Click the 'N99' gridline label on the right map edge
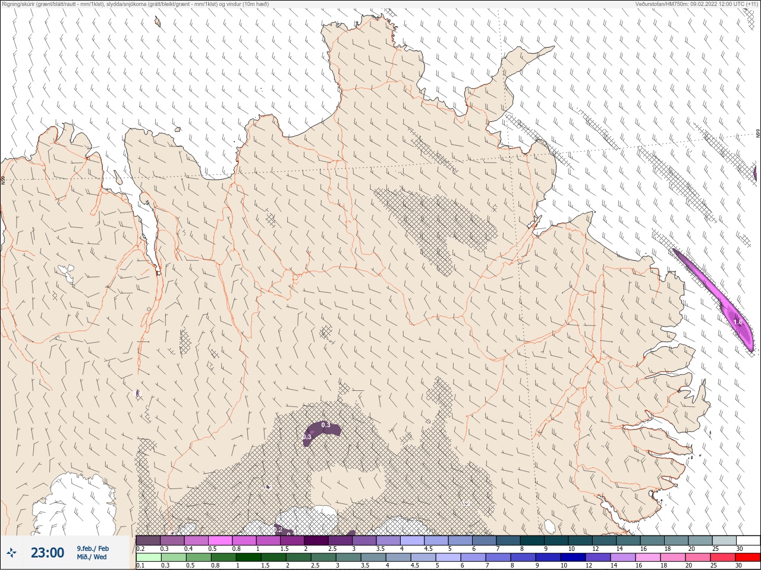 (x=758, y=134)
